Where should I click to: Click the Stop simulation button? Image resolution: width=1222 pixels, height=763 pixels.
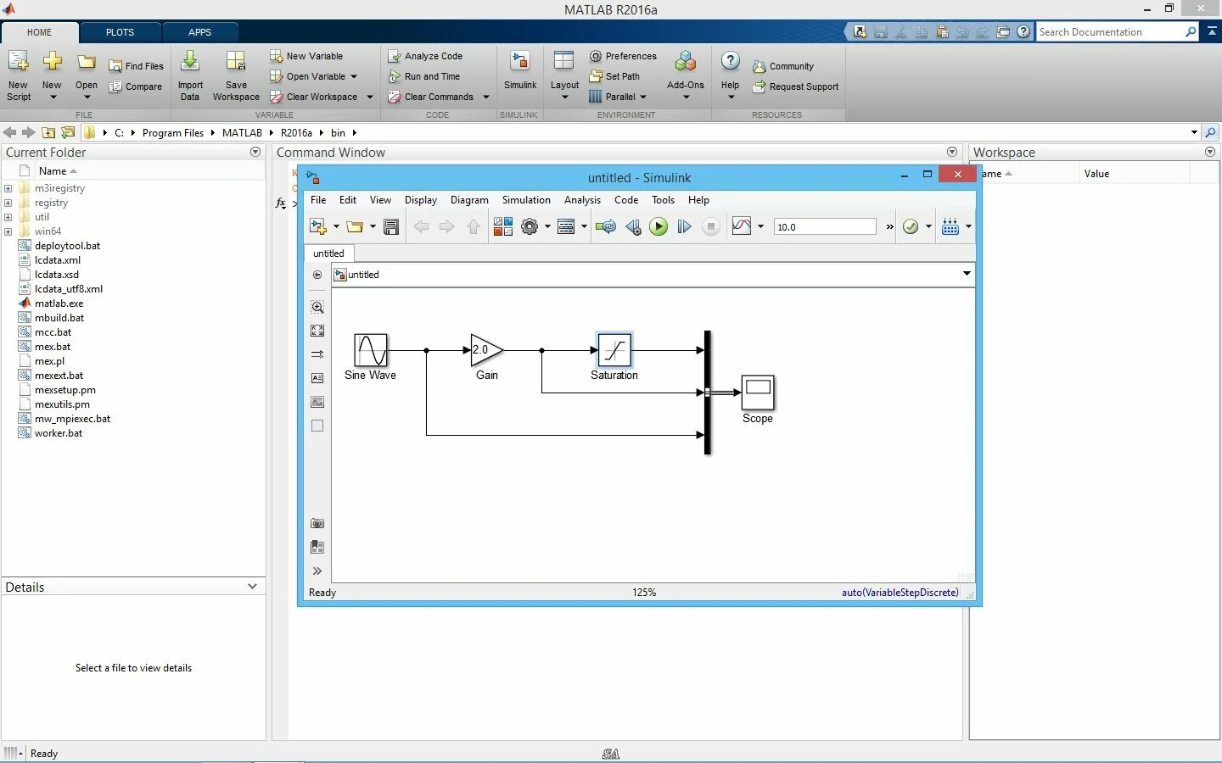pyautogui.click(x=711, y=226)
